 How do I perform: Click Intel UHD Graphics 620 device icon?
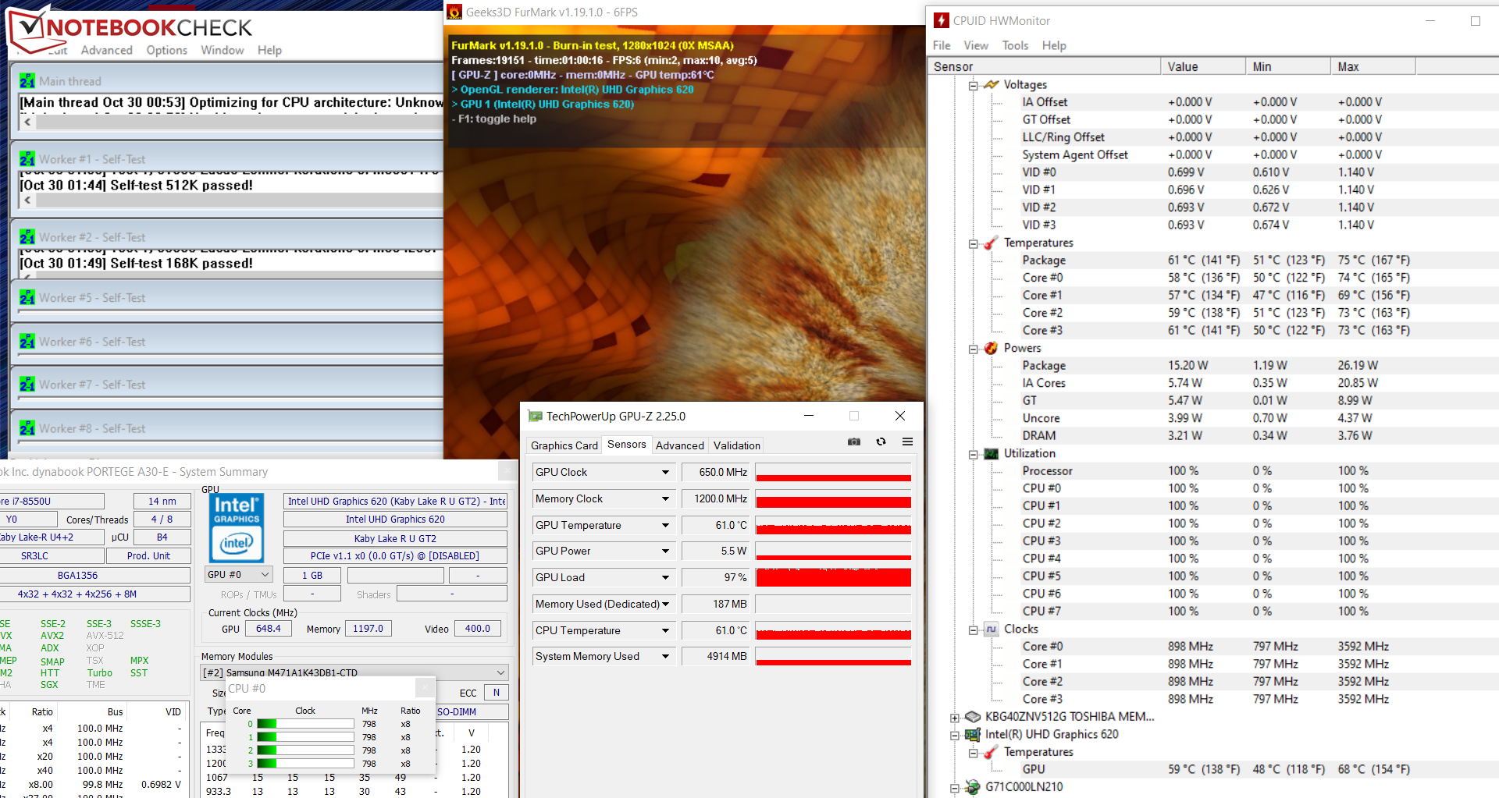pos(973,734)
